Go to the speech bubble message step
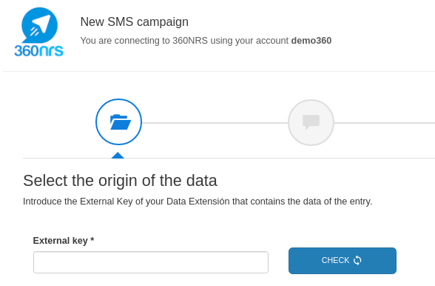435x286 pixels. point(311,122)
